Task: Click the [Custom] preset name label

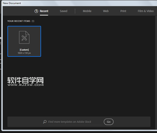Action: [24, 50]
